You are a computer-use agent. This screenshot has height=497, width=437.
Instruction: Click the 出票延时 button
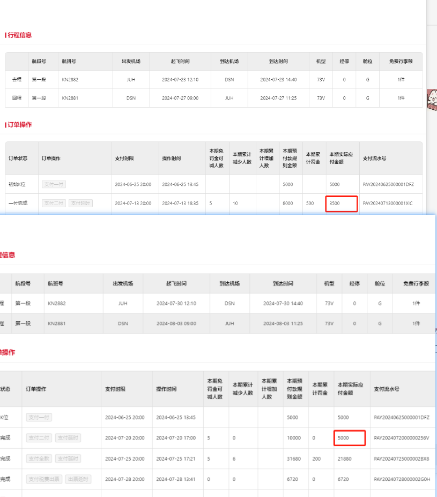point(78,479)
